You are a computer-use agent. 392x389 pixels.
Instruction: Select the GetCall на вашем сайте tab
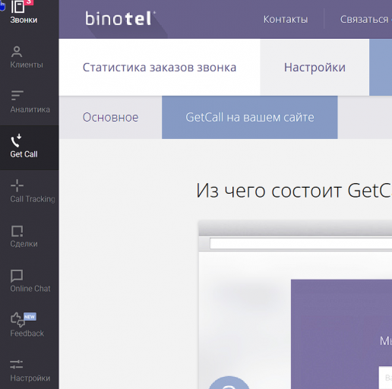(x=250, y=117)
